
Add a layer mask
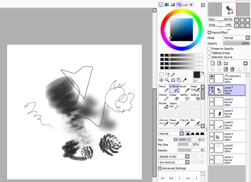pyautogui.click(x=245, y=63)
